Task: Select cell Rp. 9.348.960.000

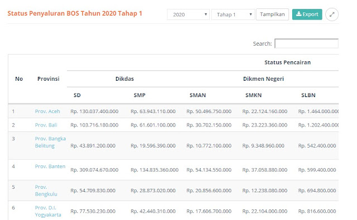Action: (263, 146)
